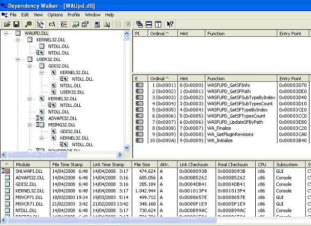Viewport: 311px width, 226px height.
Task: Collapse KERNEL32.DLL directly under WAUPD.DLL
Action: click(18, 40)
